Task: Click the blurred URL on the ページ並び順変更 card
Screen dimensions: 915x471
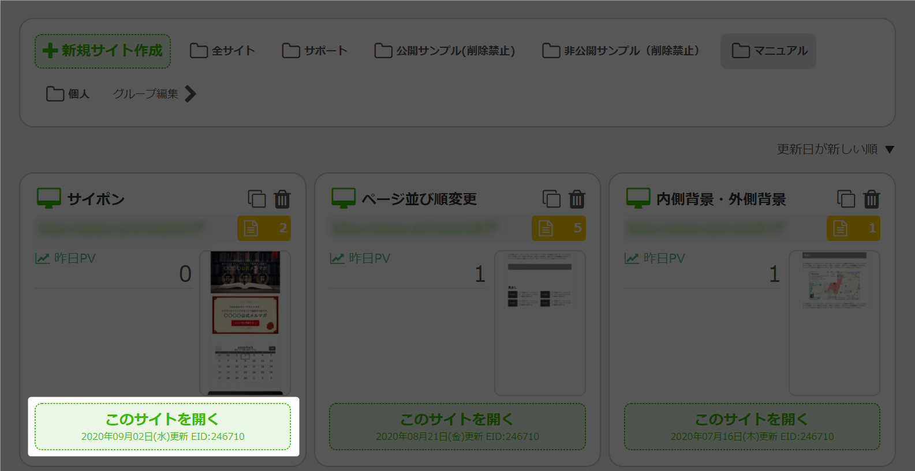Action: (414, 229)
